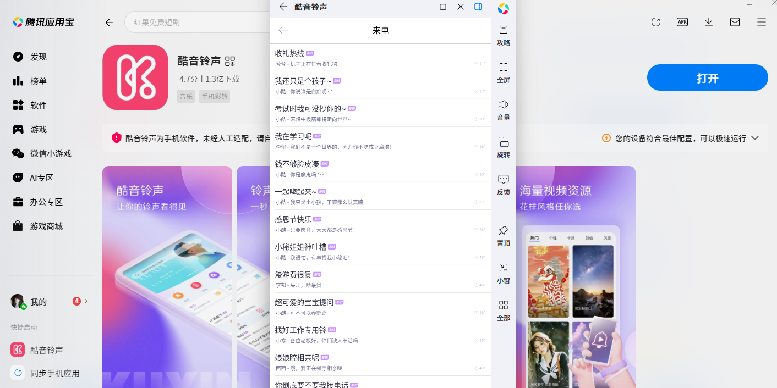Select ringtone 收礼热线

point(381,58)
